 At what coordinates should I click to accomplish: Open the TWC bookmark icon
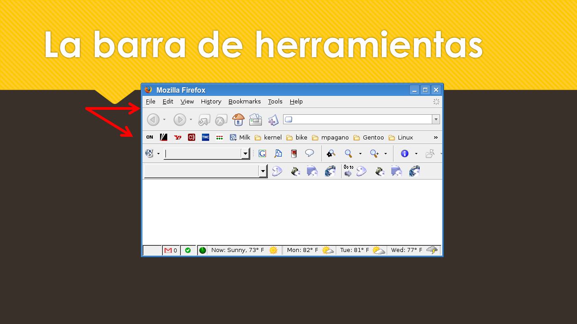[206, 137]
